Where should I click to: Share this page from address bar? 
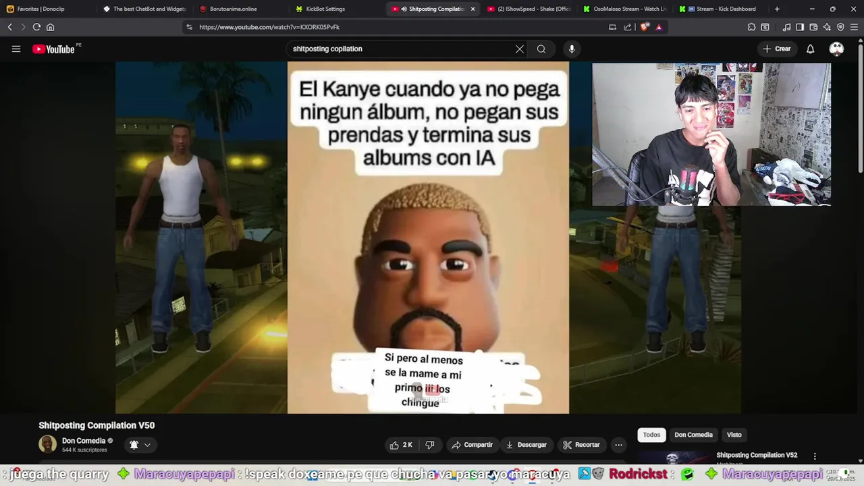(x=628, y=27)
